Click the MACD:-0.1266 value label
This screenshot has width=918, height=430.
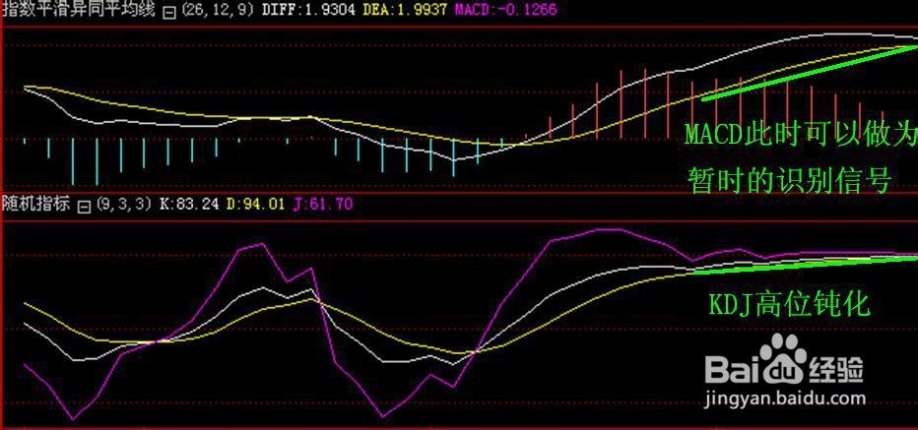[x=506, y=11]
